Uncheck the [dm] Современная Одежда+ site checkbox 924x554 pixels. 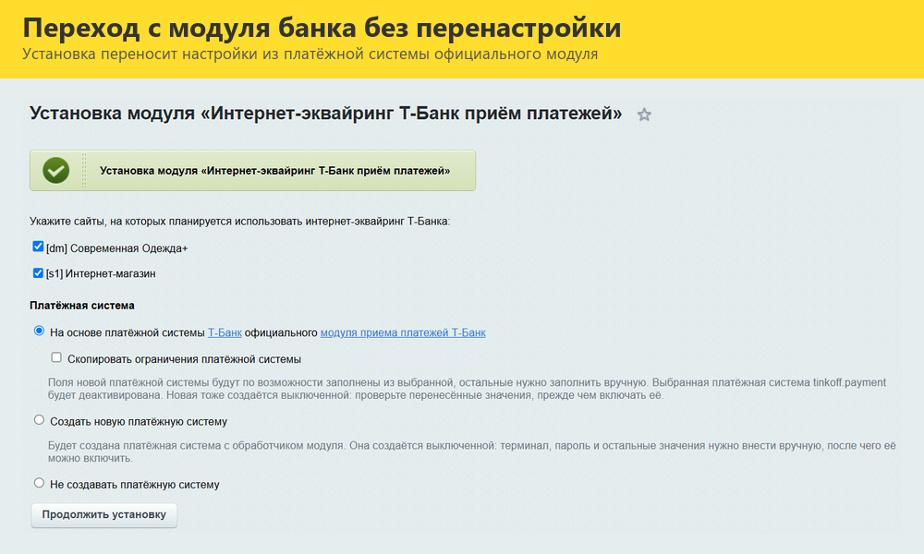tap(38, 247)
